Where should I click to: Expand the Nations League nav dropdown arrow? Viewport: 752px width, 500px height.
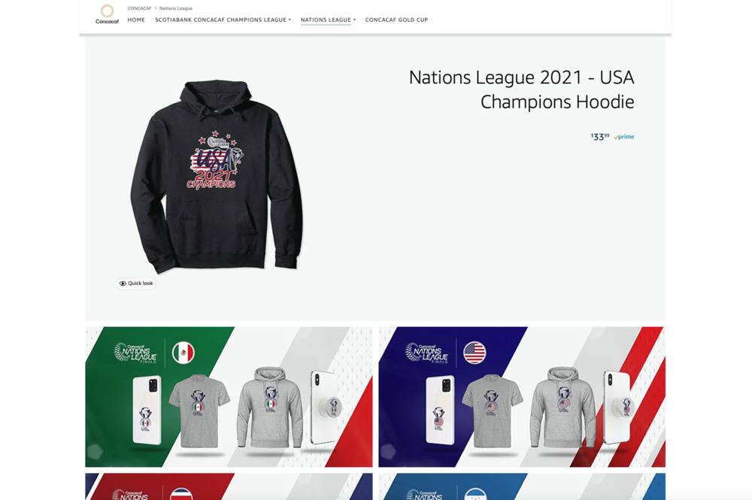[354, 20]
